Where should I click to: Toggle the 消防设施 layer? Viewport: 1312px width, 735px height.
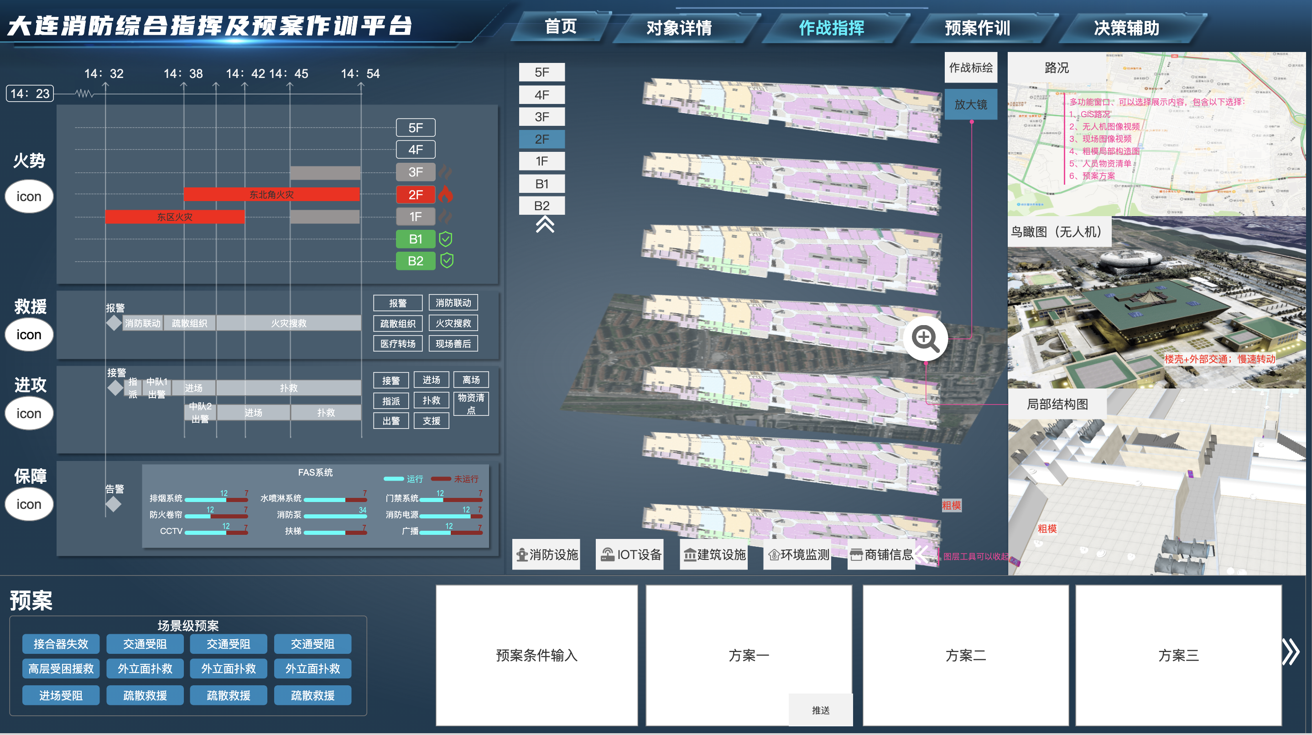[x=547, y=554]
